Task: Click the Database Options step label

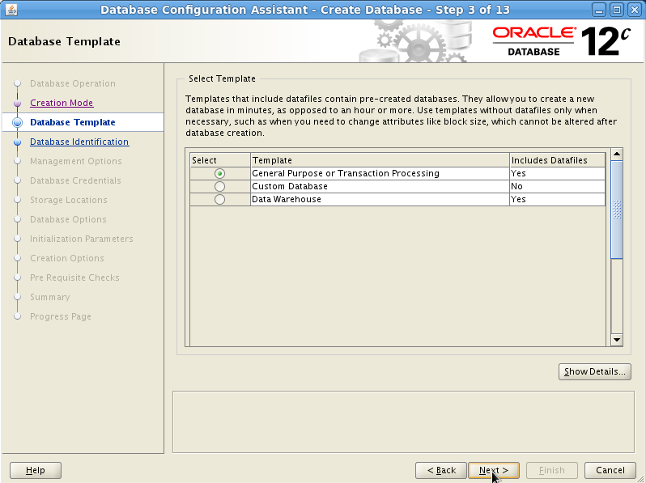Action: point(68,219)
